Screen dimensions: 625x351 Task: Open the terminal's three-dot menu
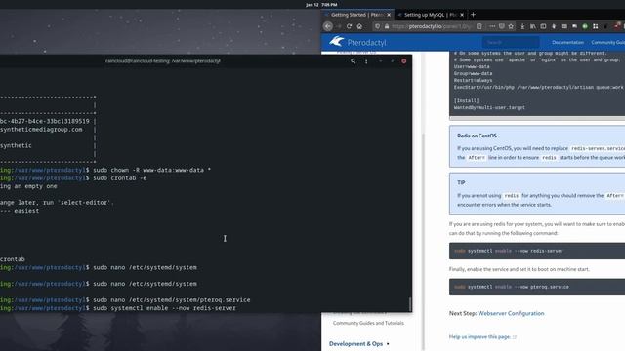point(366,61)
